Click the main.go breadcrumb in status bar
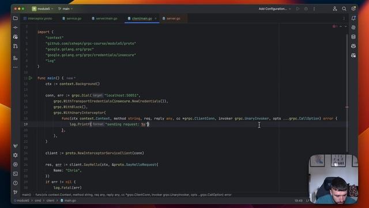This screenshot has height=208, width=369. click(68, 200)
